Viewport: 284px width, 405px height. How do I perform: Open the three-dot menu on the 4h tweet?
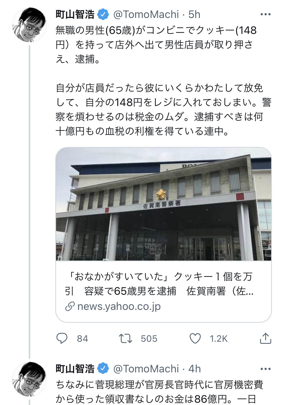pyautogui.click(x=266, y=369)
